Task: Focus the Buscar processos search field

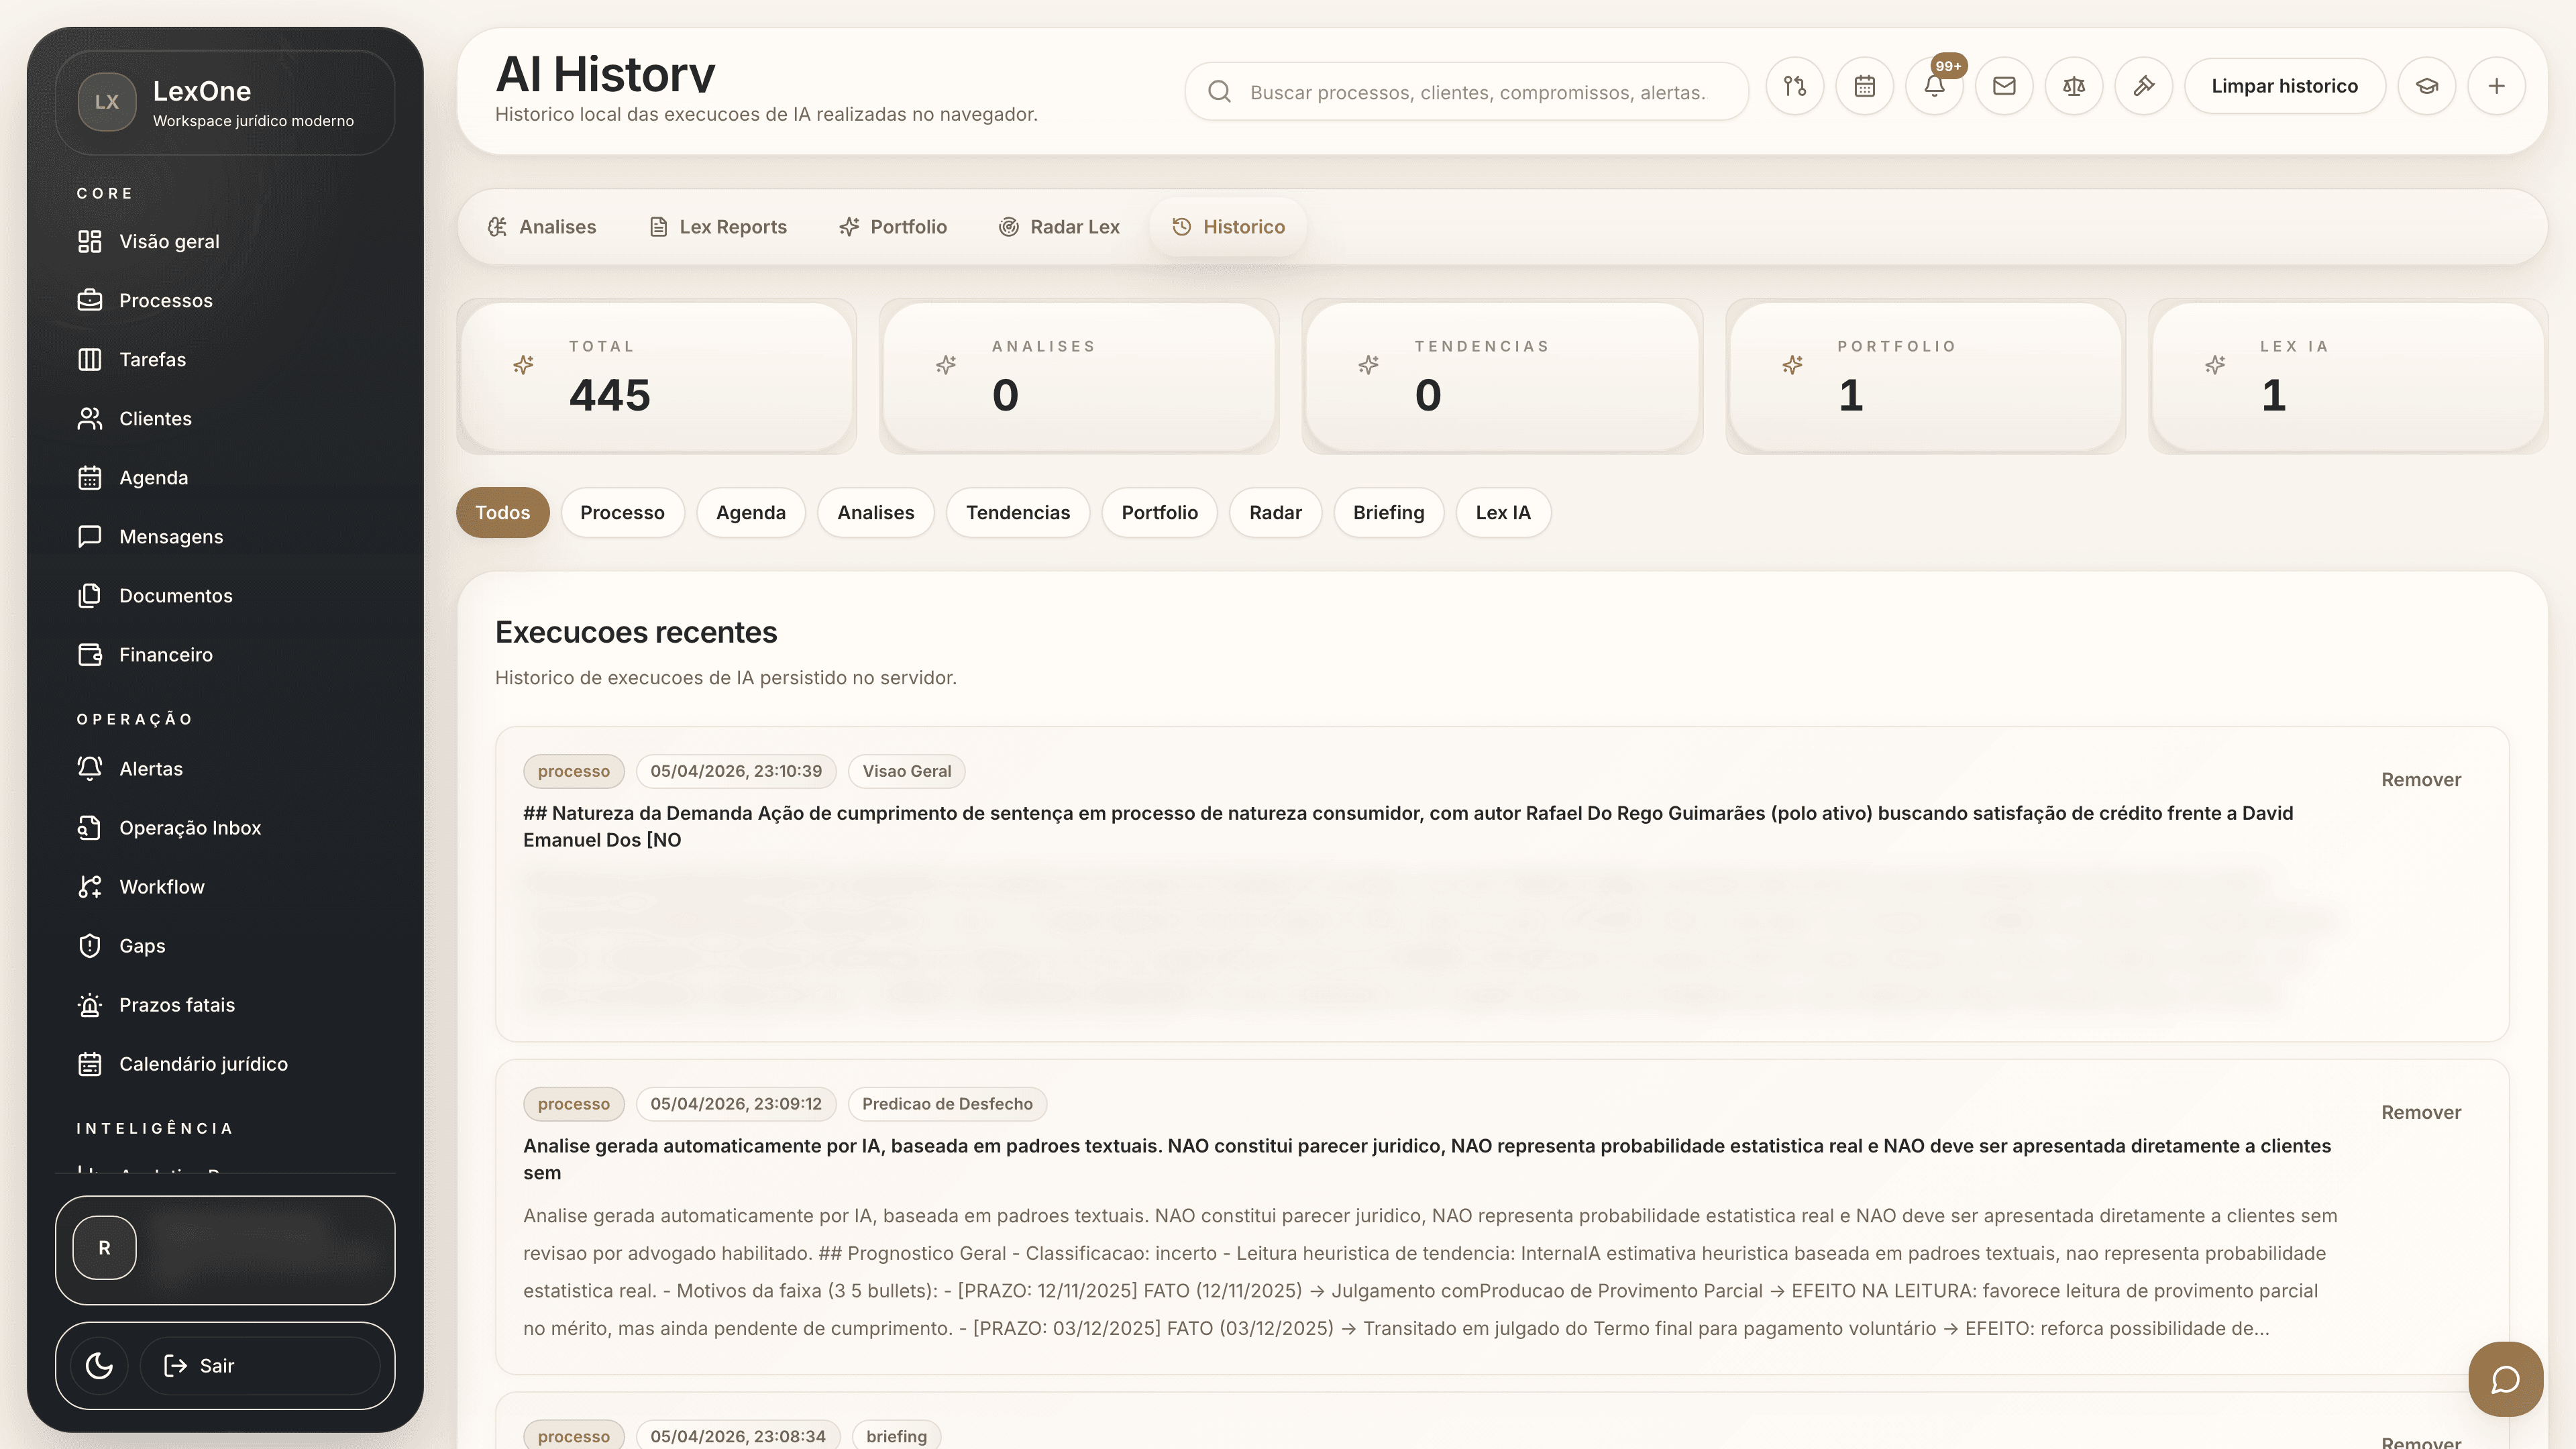Action: 1476,92
